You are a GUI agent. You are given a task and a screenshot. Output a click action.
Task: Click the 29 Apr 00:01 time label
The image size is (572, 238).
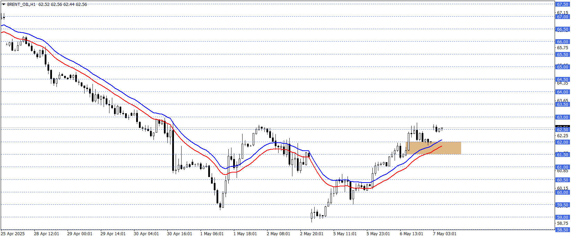pos(80,234)
